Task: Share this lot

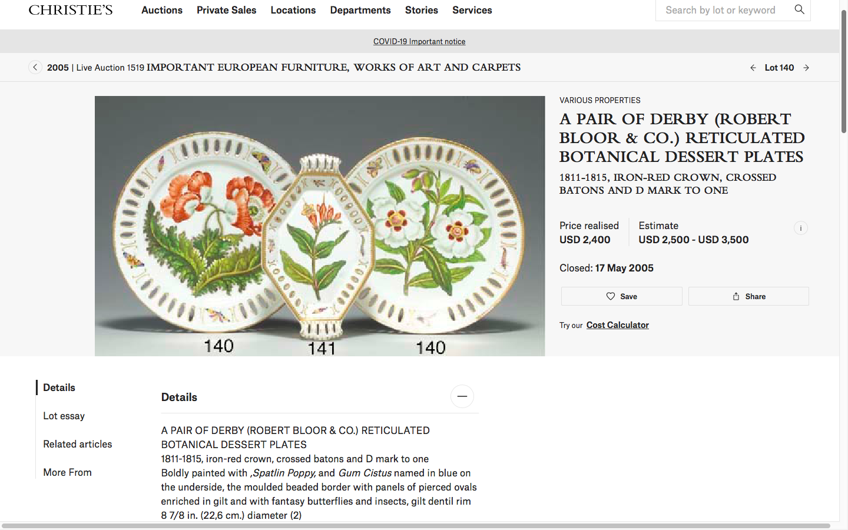Action: tap(748, 296)
